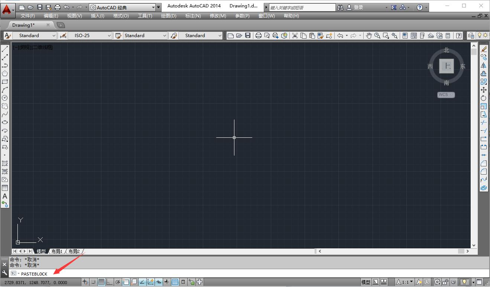Click the Plot printer icon
The image size is (490, 287).
coord(259,36)
